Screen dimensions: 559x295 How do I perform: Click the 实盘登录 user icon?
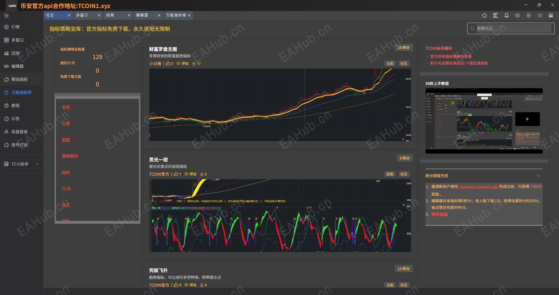pyautogui.click(x=6, y=132)
